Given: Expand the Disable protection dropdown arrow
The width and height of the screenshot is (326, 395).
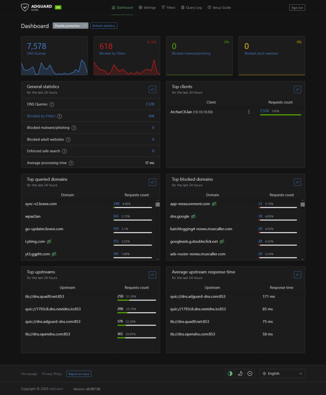Looking at the screenshot, I should coord(85,26).
